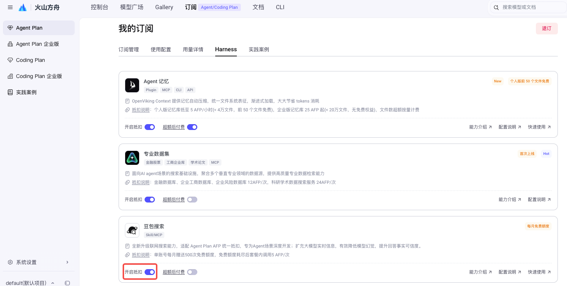Switch to the 使用配置 tab
Viewport: 567px width, 286px height.
pyautogui.click(x=161, y=49)
